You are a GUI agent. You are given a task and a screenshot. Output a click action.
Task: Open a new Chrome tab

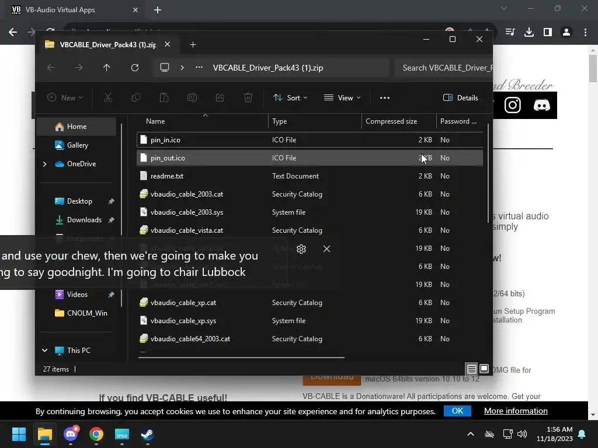coord(158,10)
